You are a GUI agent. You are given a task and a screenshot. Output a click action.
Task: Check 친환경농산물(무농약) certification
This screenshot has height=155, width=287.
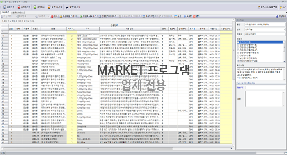coord(238,48)
